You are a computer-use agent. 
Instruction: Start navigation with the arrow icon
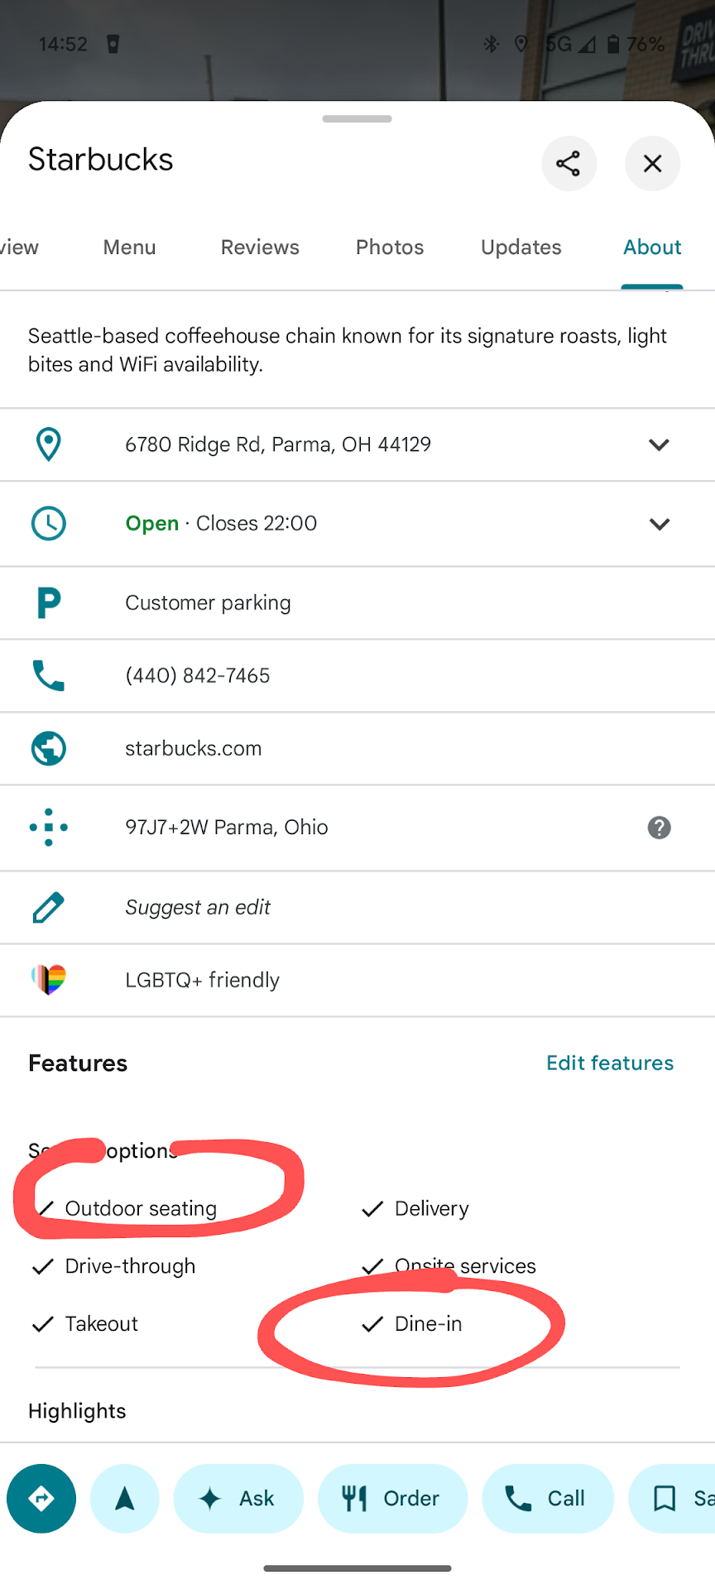pyautogui.click(x=125, y=1498)
